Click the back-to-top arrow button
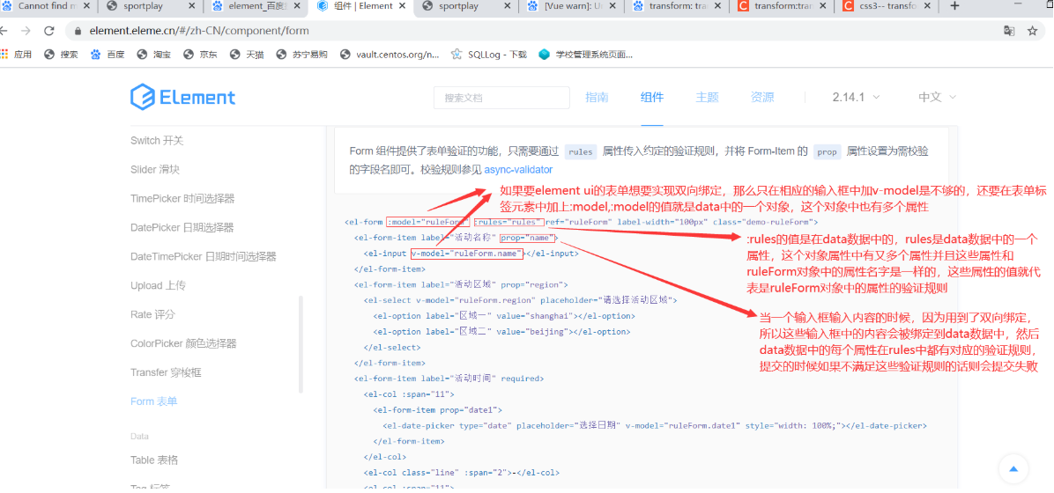The width and height of the screenshot is (1054, 493). point(1015,468)
